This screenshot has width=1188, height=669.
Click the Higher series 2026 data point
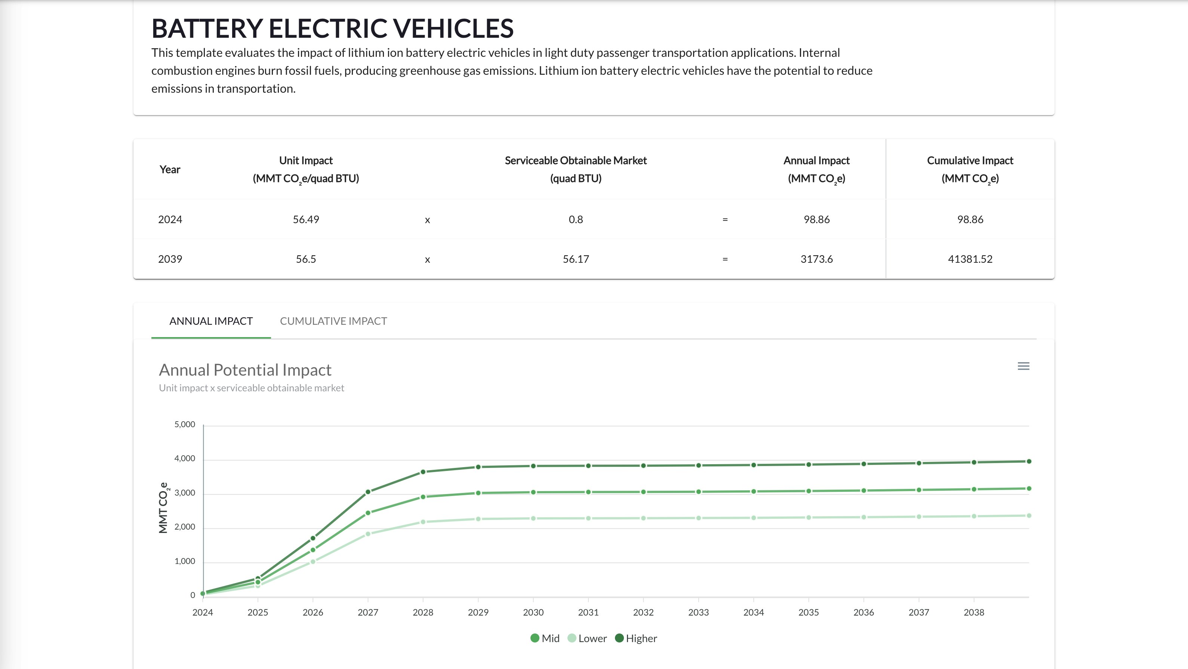click(x=313, y=538)
